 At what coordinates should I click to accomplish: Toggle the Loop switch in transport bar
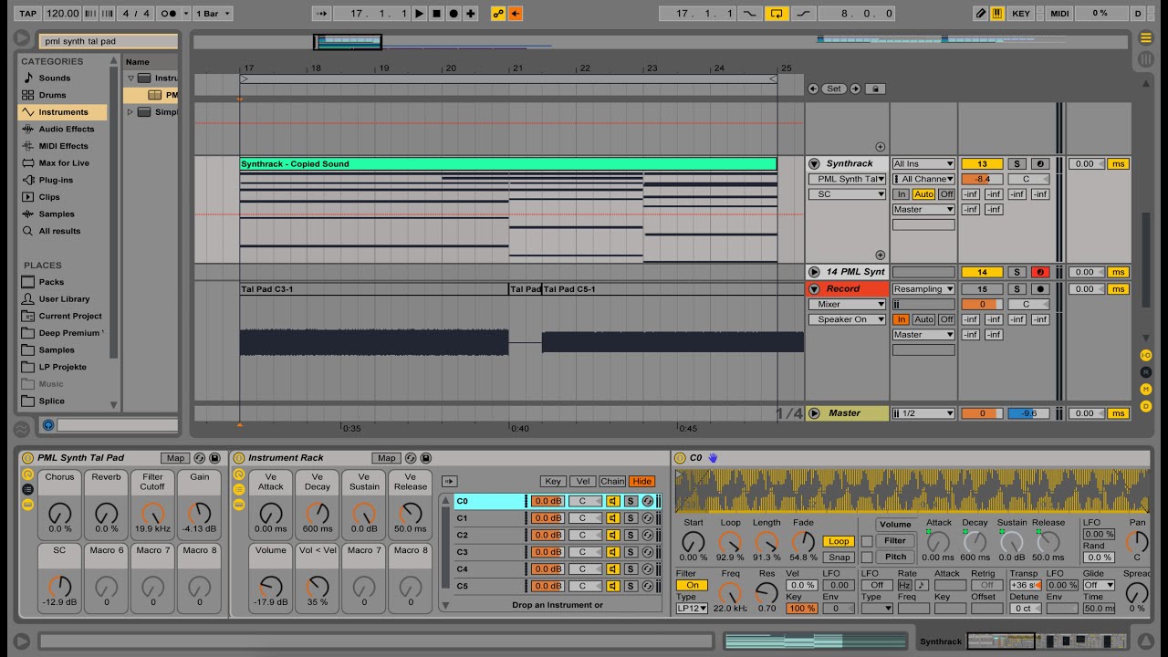777,14
